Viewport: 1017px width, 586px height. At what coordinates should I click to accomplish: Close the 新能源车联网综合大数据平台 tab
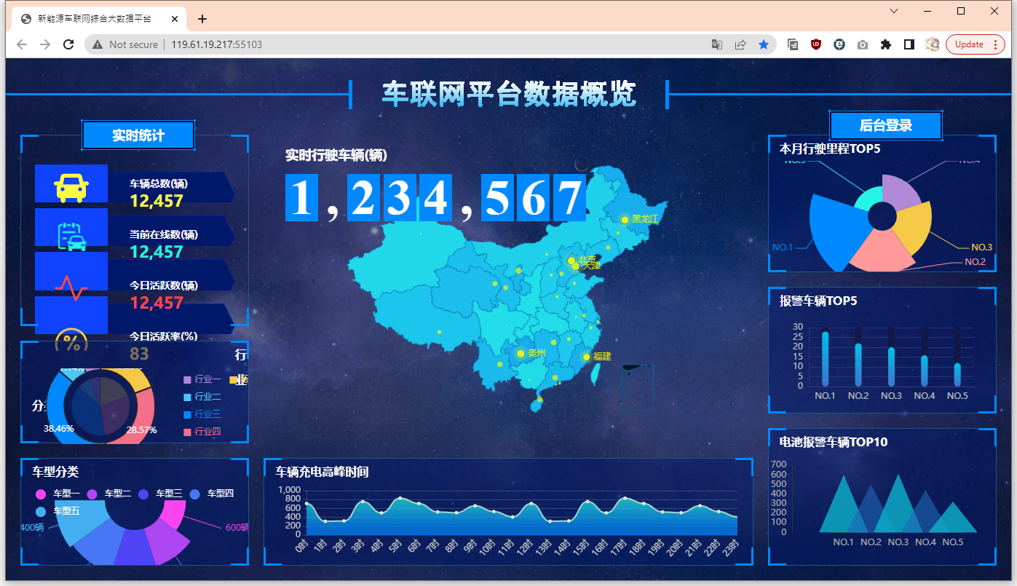coord(175,19)
